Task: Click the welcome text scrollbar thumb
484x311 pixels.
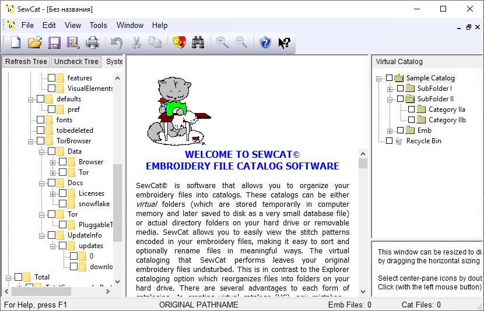Action: click(x=363, y=163)
